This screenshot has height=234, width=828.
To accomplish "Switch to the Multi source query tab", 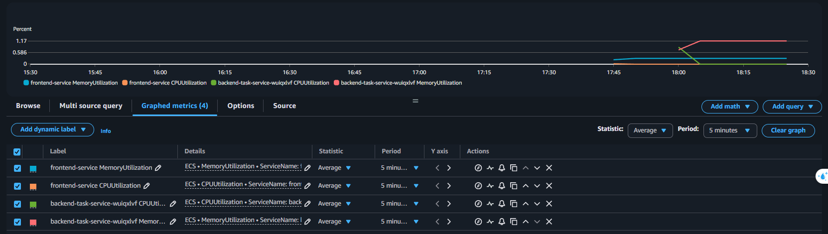I will click(x=91, y=106).
